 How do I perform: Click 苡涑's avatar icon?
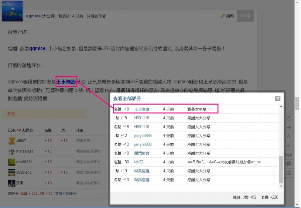[x=11, y=183]
